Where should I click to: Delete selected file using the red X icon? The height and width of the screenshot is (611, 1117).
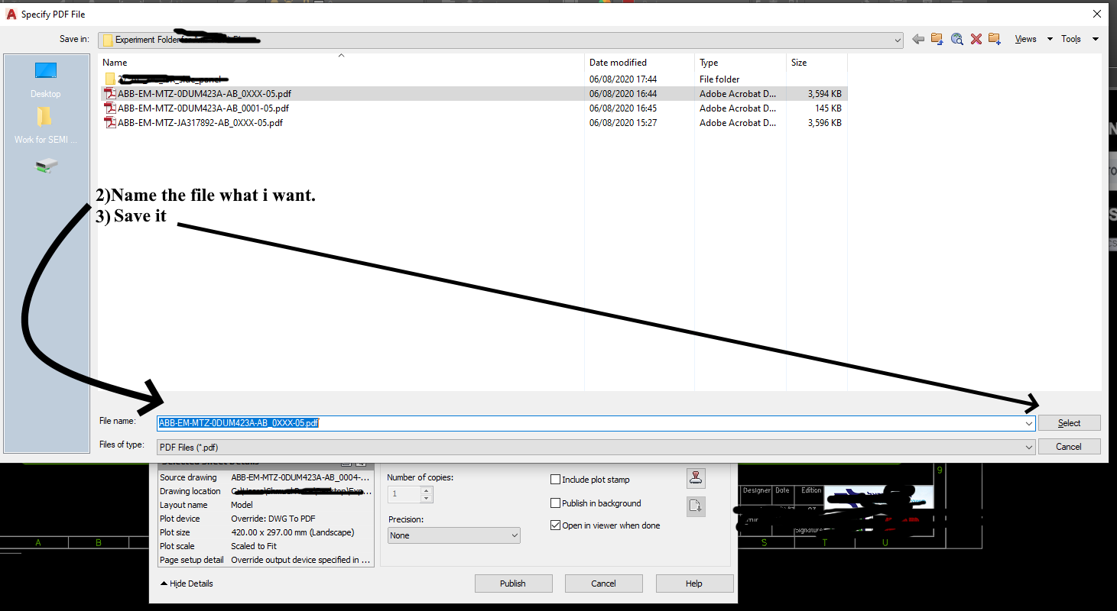(976, 39)
